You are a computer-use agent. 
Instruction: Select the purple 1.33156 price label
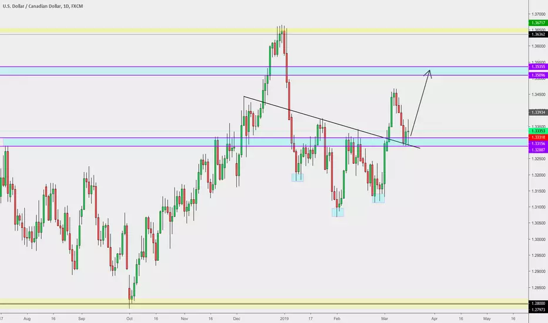(x=538, y=143)
